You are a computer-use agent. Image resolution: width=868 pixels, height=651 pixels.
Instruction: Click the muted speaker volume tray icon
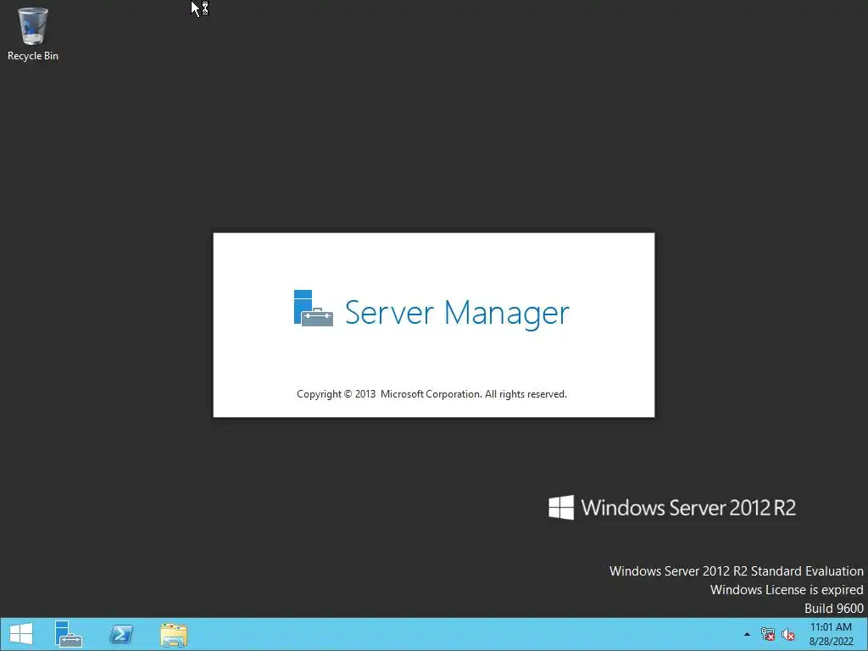[x=788, y=634]
